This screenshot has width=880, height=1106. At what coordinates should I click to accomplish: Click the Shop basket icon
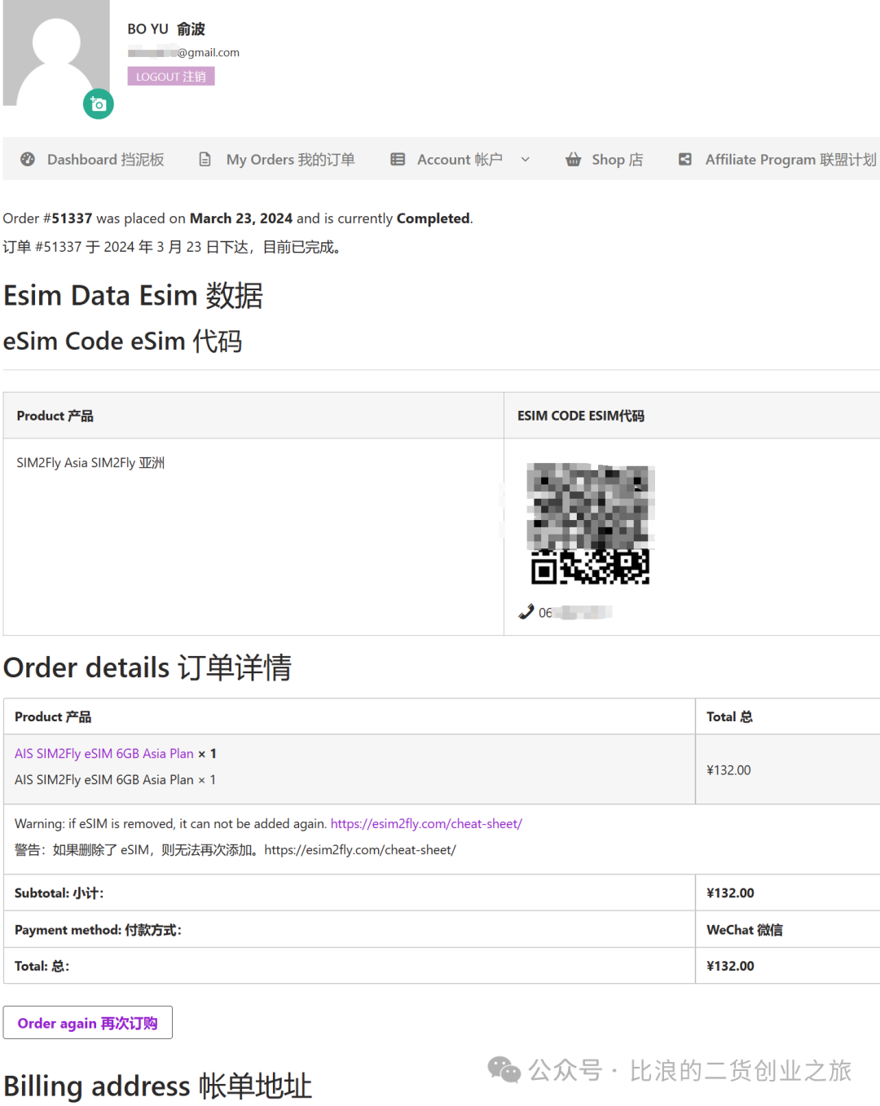(574, 159)
